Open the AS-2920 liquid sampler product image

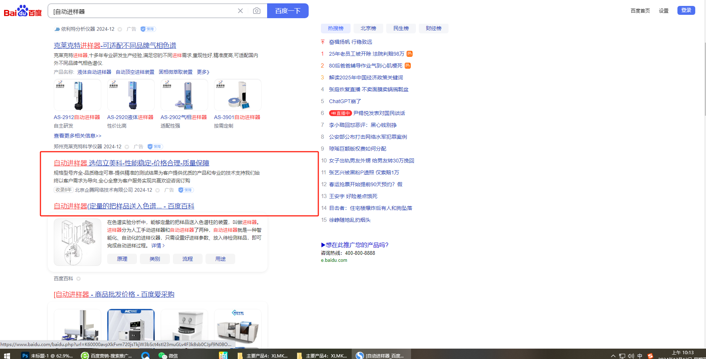coord(131,95)
